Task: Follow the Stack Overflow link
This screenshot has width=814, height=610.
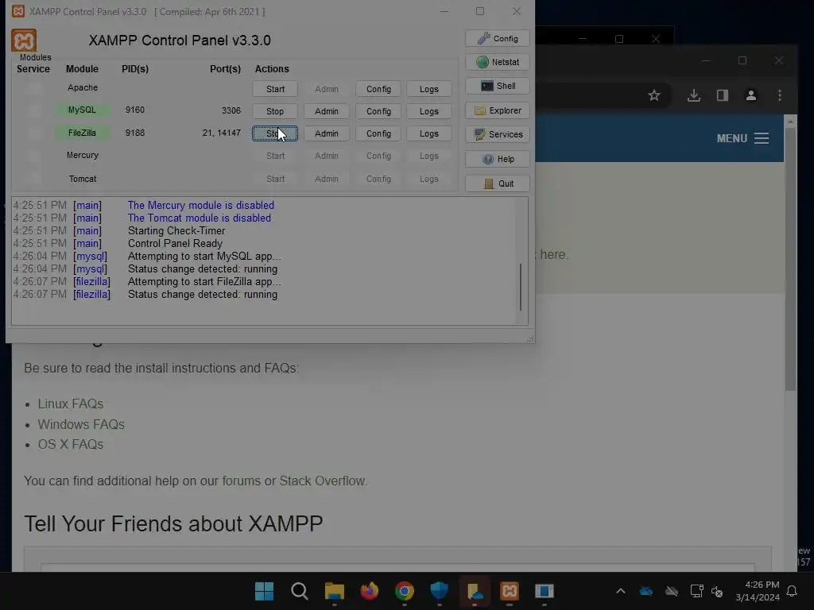Action: [323, 481]
